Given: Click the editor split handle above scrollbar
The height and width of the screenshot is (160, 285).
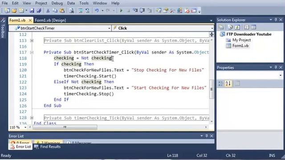Looking at the screenshot, I should tap(212, 35).
